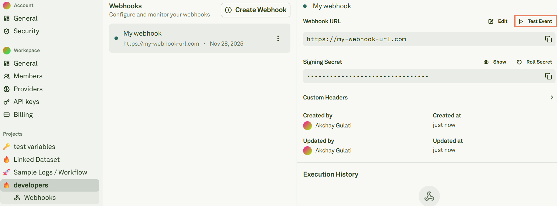Click flame icon of Linked Dataset
This screenshot has height=206, width=557.
(x=6, y=160)
